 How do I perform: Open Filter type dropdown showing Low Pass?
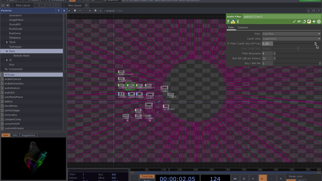292,34
